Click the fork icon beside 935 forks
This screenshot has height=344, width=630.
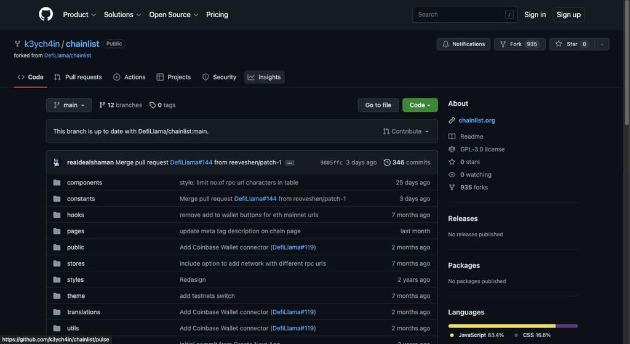click(452, 187)
